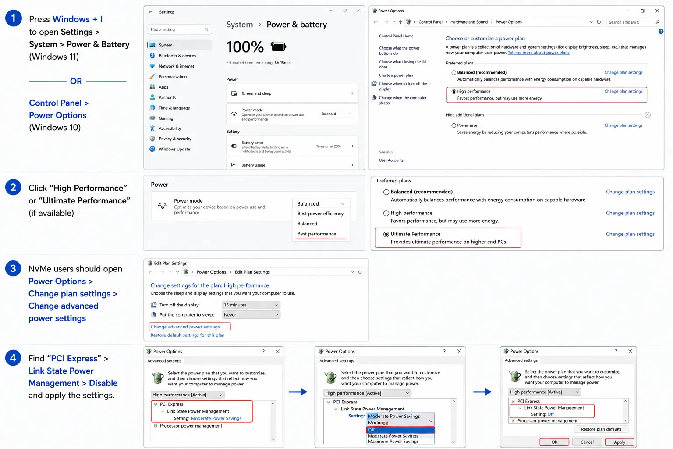Select High performance radio above Ultimate Performance
The image size is (673, 449).
click(x=386, y=214)
